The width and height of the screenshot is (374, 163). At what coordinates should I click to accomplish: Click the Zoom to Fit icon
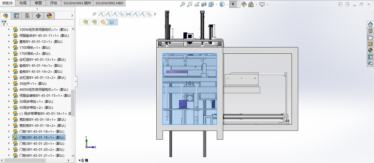point(183,4)
